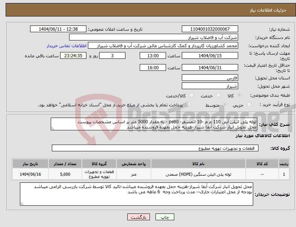Click the گروه کالا column header

coord(99,164)
